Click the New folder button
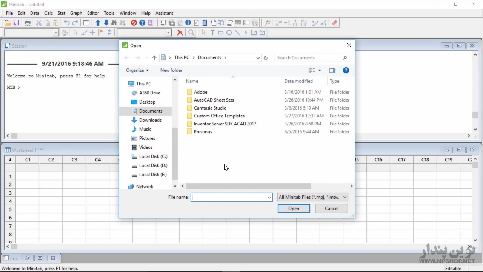This screenshot has height=272, width=483. (x=171, y=70)
